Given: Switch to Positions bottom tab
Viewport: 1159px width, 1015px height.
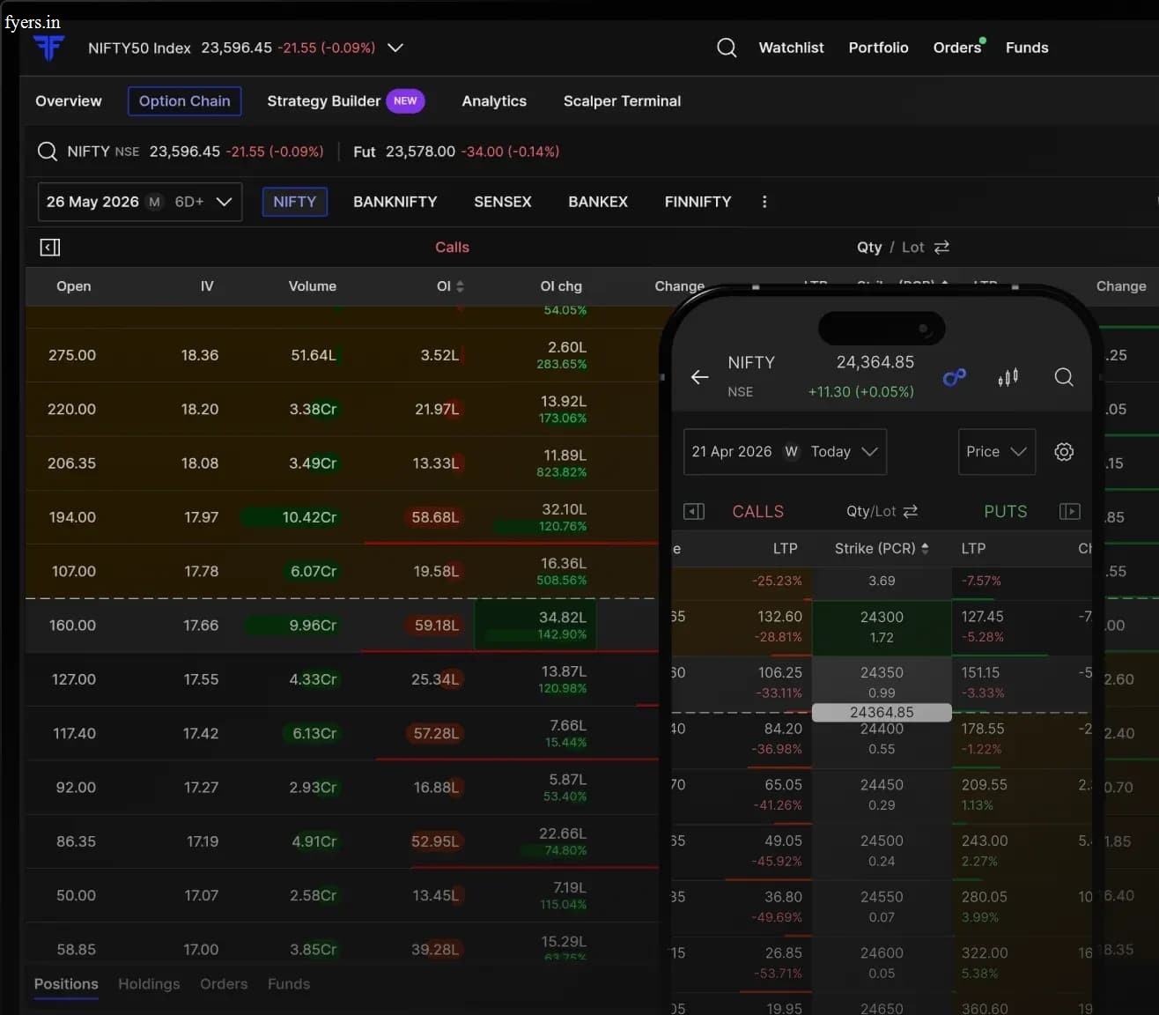Looking at the screenshot, I should 66,984.
